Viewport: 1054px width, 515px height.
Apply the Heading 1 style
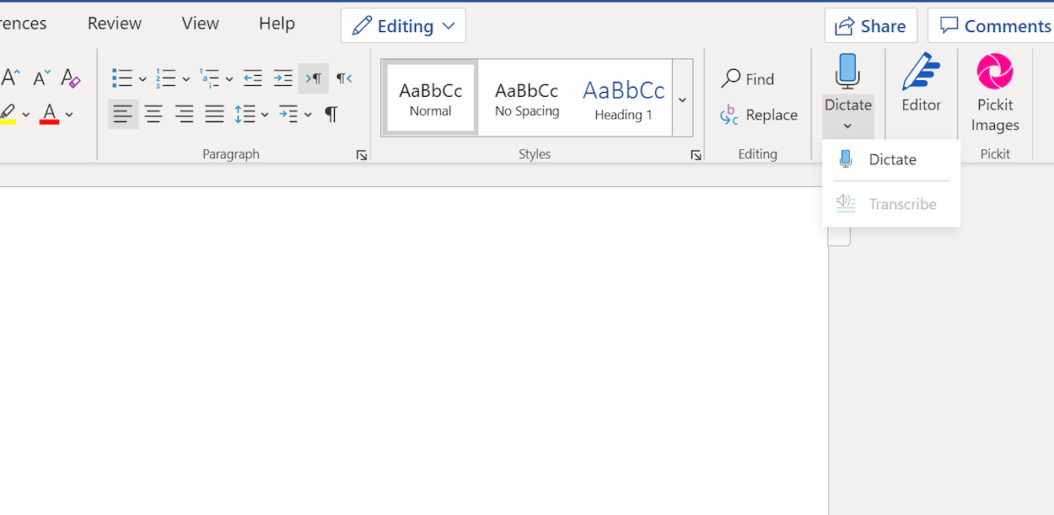click(623, 99)
